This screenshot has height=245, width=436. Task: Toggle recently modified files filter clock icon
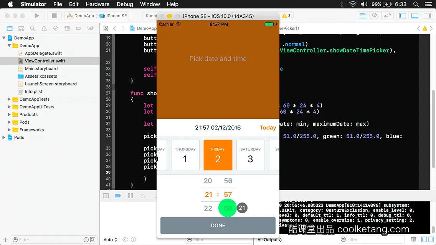tap(86, 240)
